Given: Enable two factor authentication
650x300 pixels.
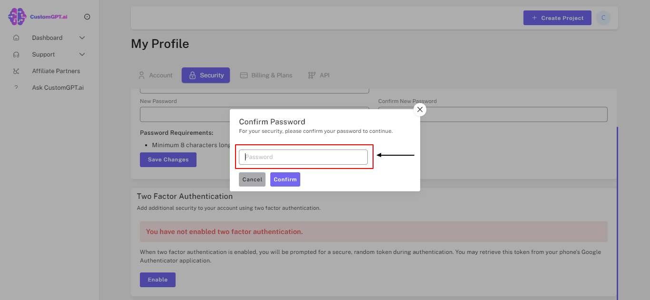Looking at the screenshot, I should [x=158, y=280].
